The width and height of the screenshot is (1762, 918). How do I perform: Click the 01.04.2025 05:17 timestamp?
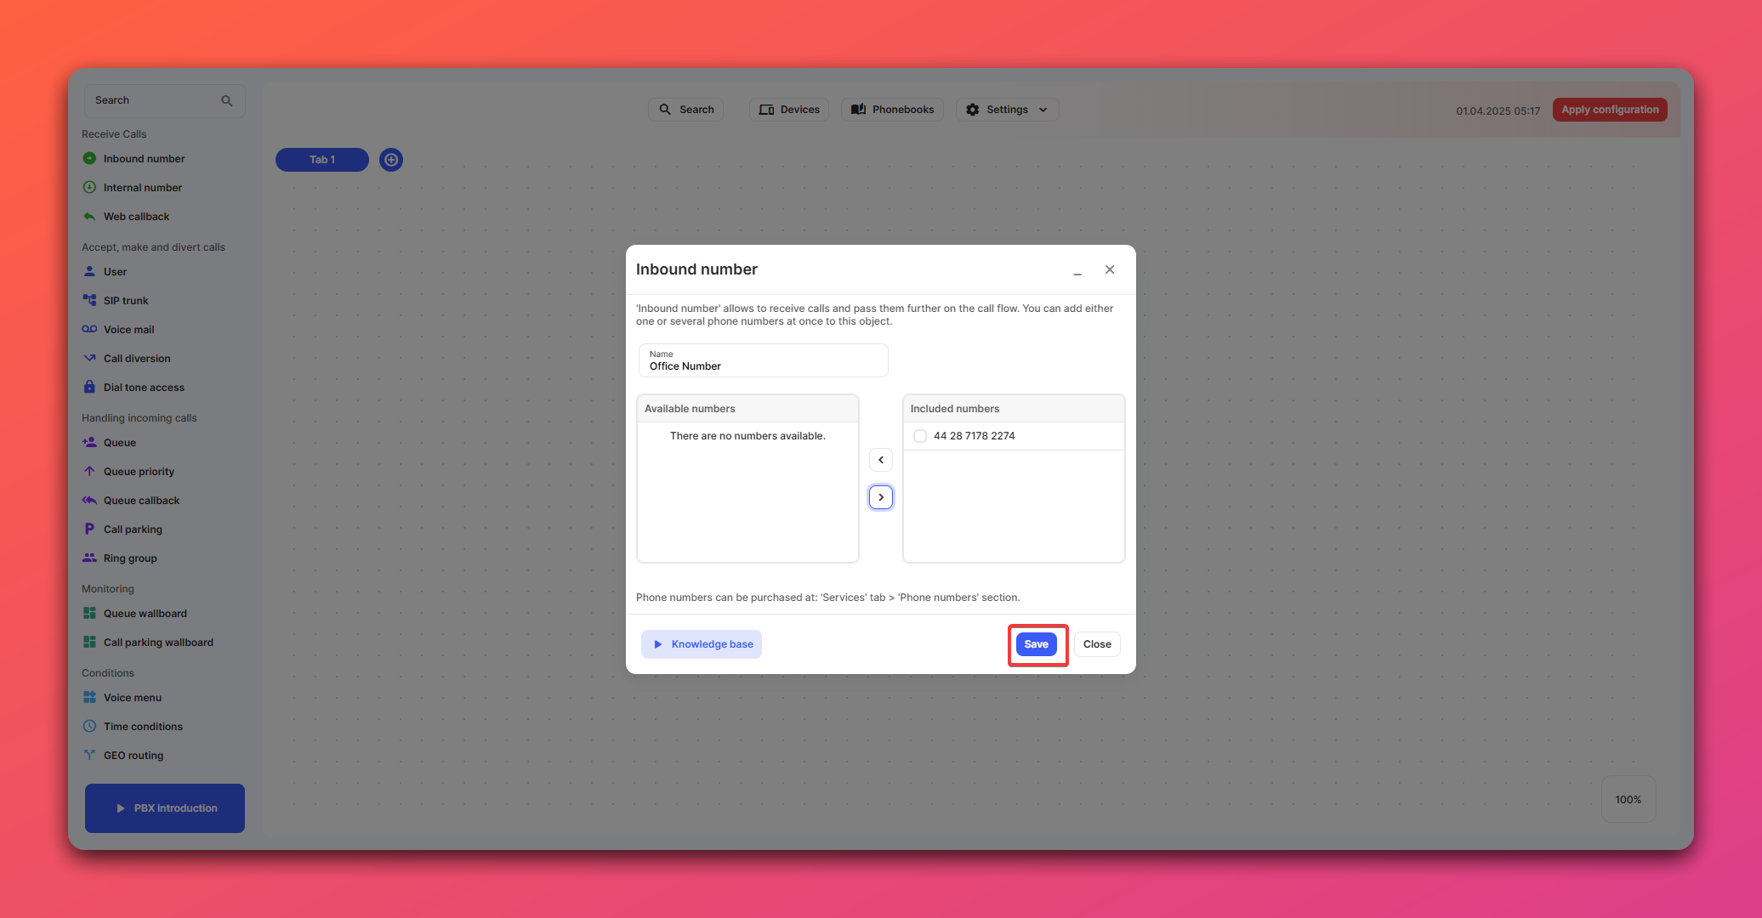1498,110
